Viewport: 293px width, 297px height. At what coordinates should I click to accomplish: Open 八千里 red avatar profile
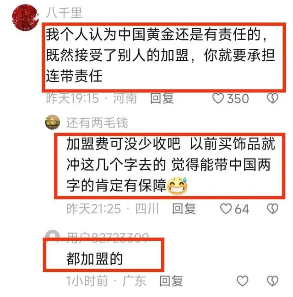25,17
